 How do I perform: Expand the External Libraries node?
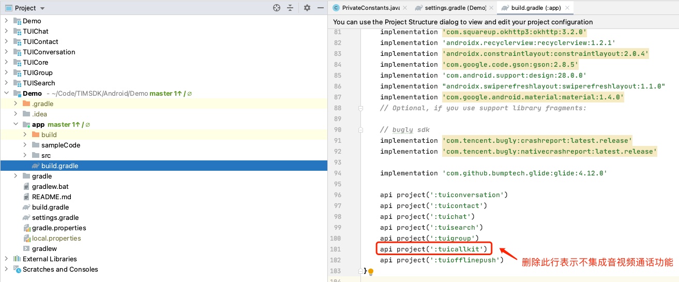pos(6,259)
